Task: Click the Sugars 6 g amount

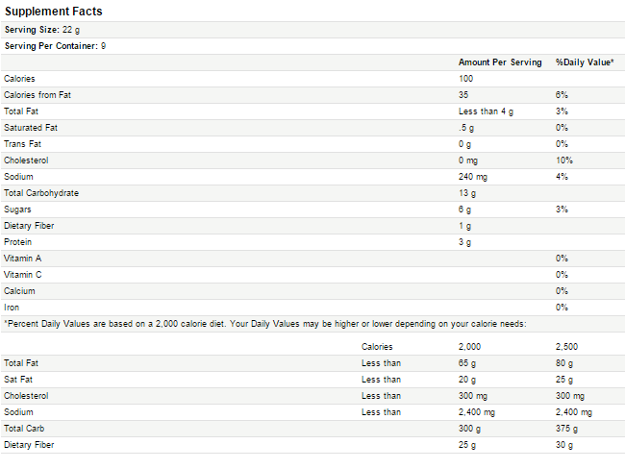Action: tap(464, 210)
